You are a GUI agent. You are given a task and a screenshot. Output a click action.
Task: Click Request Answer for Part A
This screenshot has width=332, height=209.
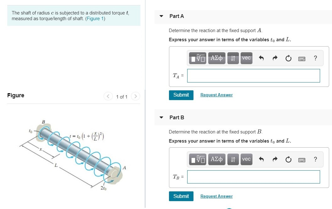coord(216,95)
